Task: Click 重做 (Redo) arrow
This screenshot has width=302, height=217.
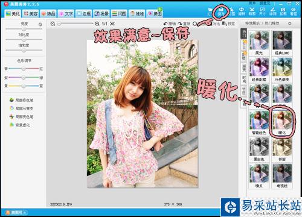Action: (x=184, y=24)
